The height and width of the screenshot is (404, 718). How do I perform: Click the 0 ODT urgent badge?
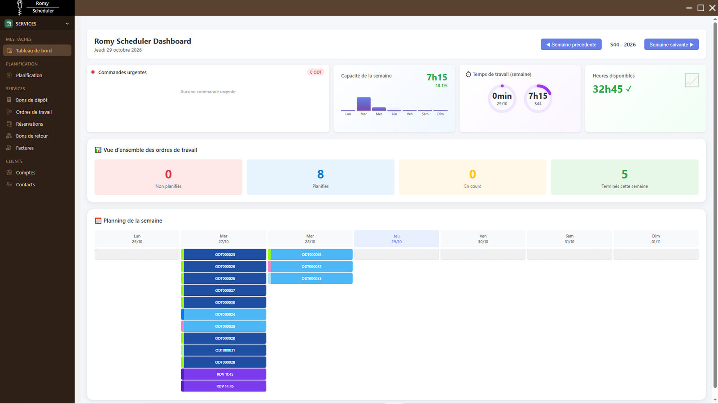(x=316, y=72)
